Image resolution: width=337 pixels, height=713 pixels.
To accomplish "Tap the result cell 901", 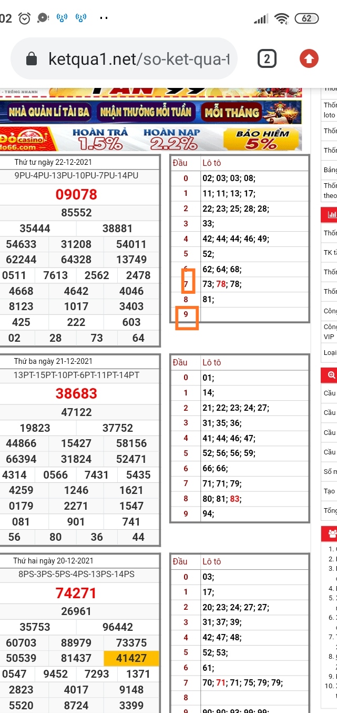I will (x=76, y=522).
